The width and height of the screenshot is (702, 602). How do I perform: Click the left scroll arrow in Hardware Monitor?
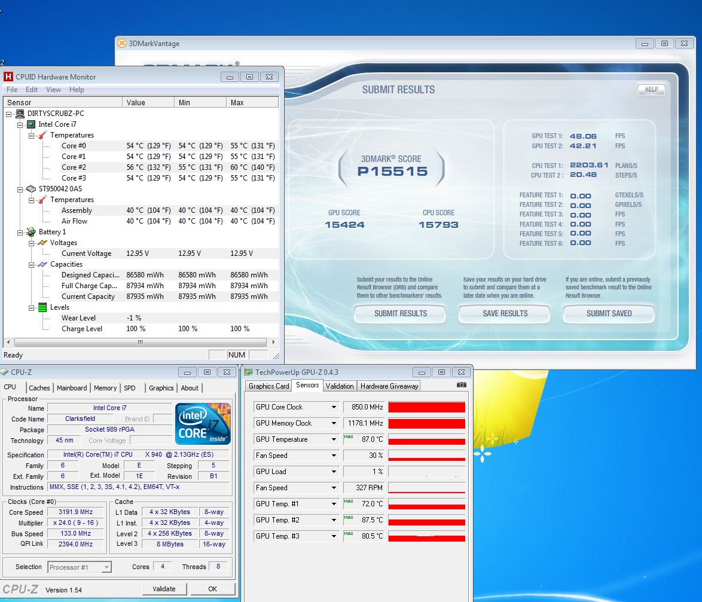coord(8,343)
